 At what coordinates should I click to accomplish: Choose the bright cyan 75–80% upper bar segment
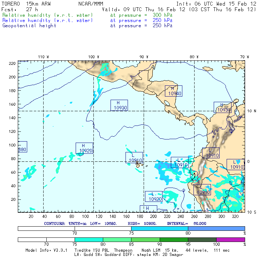point(160,228)
